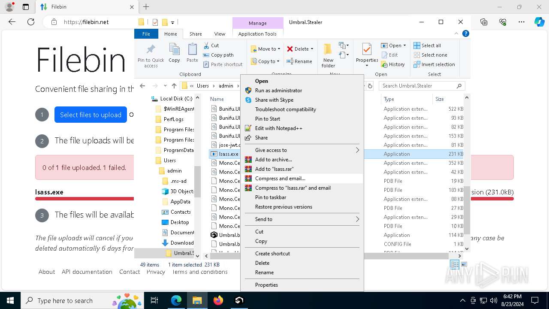Open Firefox from the taskbar
This screenshot has width=549, height=309.
point(218,300)
